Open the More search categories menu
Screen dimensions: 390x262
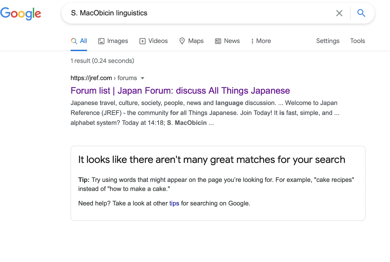click(x=261, y=41)
